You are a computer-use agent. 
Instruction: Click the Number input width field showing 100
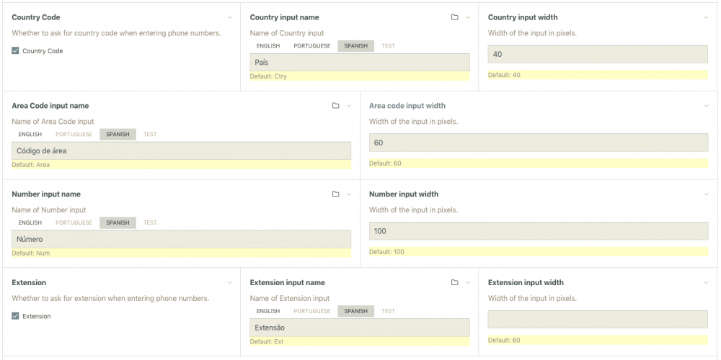(538, 231)
